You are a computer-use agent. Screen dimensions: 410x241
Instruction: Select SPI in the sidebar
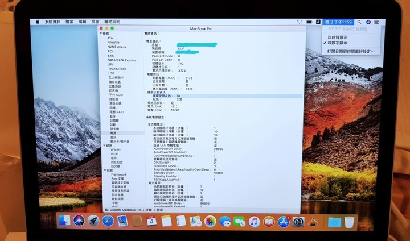pos(110,64)
